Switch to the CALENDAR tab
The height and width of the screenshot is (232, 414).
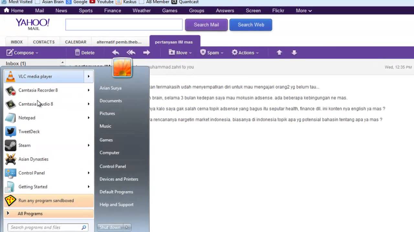click(x=76, y=42)
